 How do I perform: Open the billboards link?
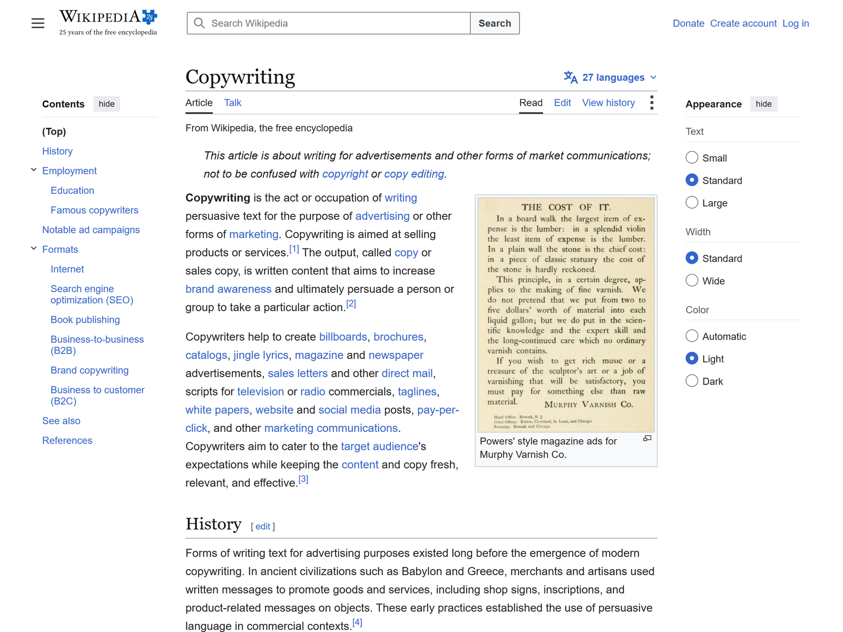[x=343, y=337]
